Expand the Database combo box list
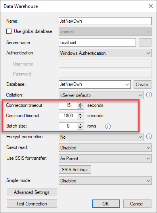 coord(127,85)
